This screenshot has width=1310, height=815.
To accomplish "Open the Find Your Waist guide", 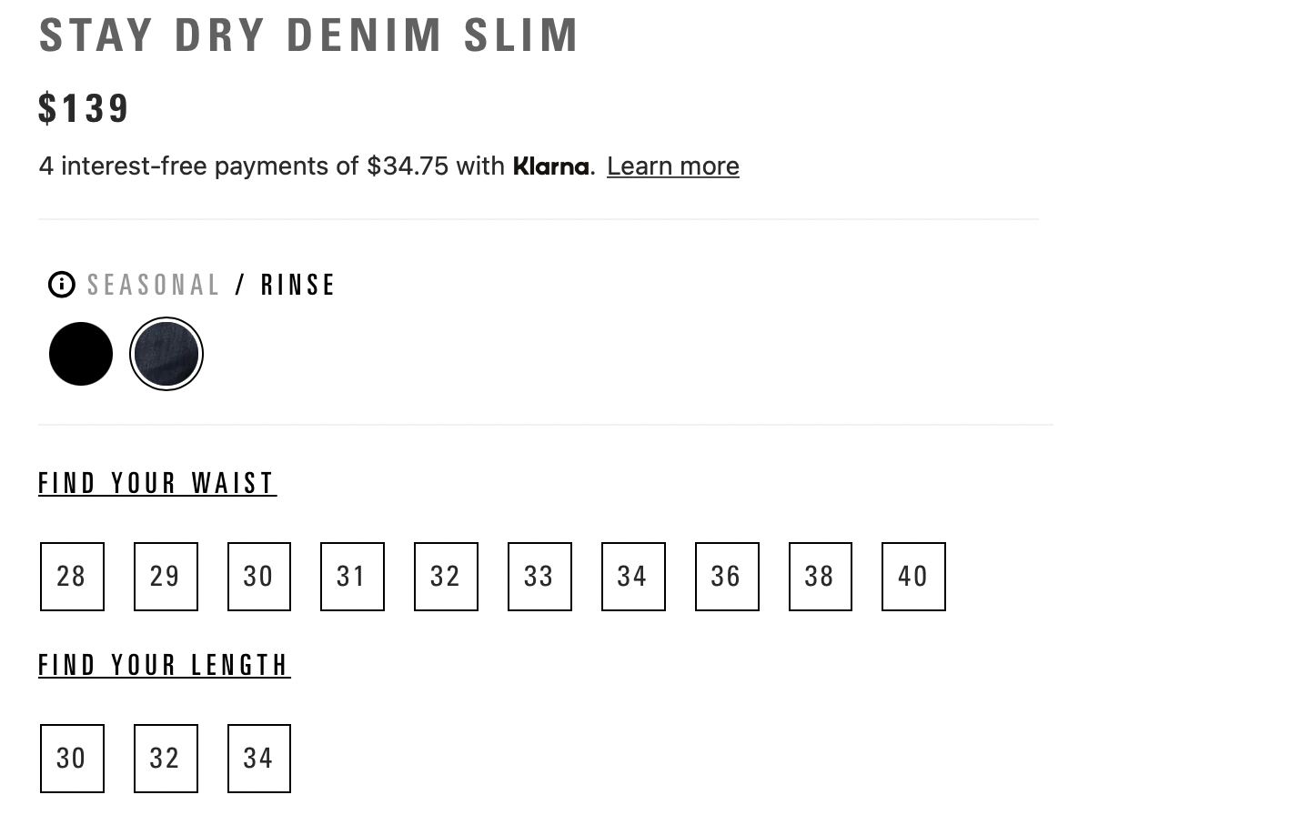I will click(x=157, y=483).
